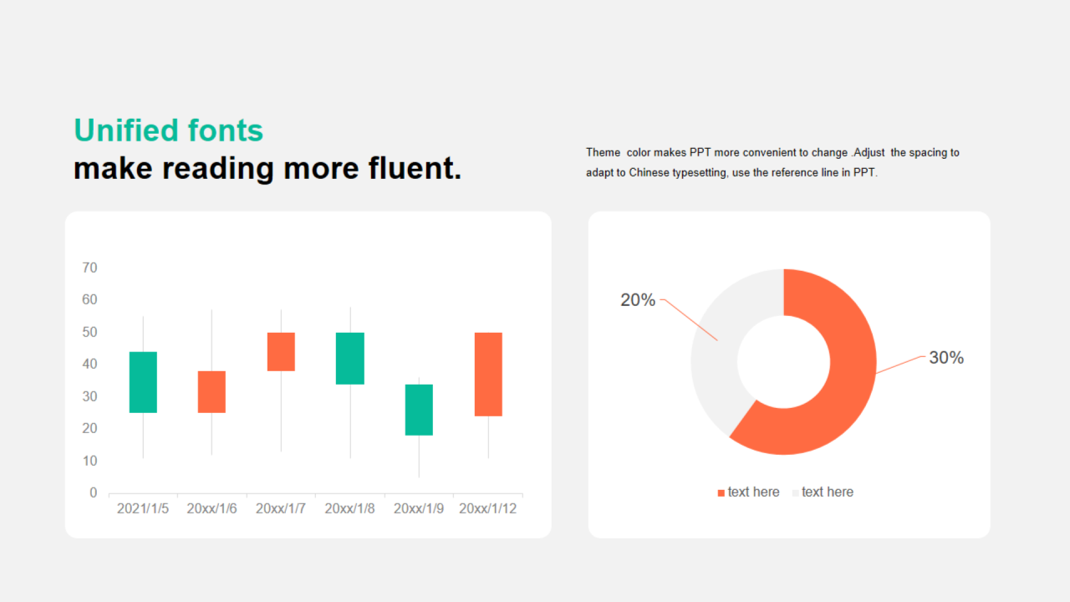
Task: Click the orange segment of the donut chart
Action: click(836, 393)
